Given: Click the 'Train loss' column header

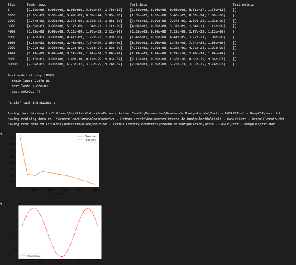Looking at the screenshot, I should point(36,4).
